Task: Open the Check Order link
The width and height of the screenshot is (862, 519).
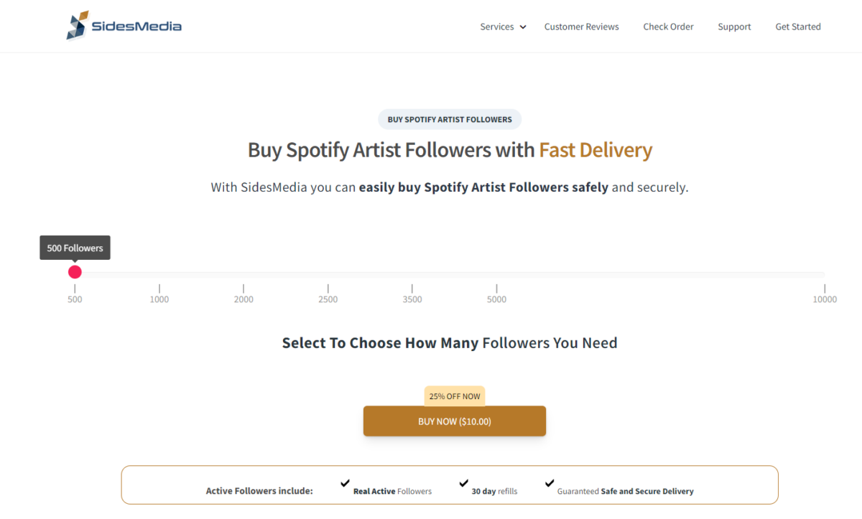Action: coord(668,27)
